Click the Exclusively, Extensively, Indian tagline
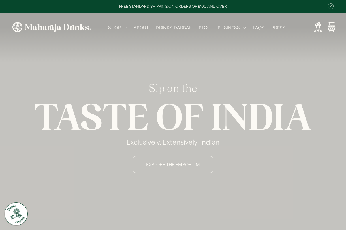 click(173, 142)
